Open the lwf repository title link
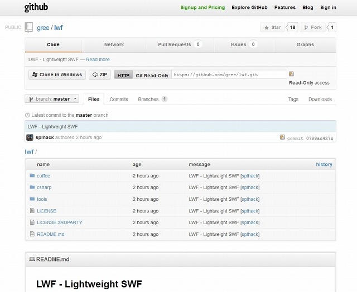This screenshot has width=357, height=292. (x=59, y=28)
